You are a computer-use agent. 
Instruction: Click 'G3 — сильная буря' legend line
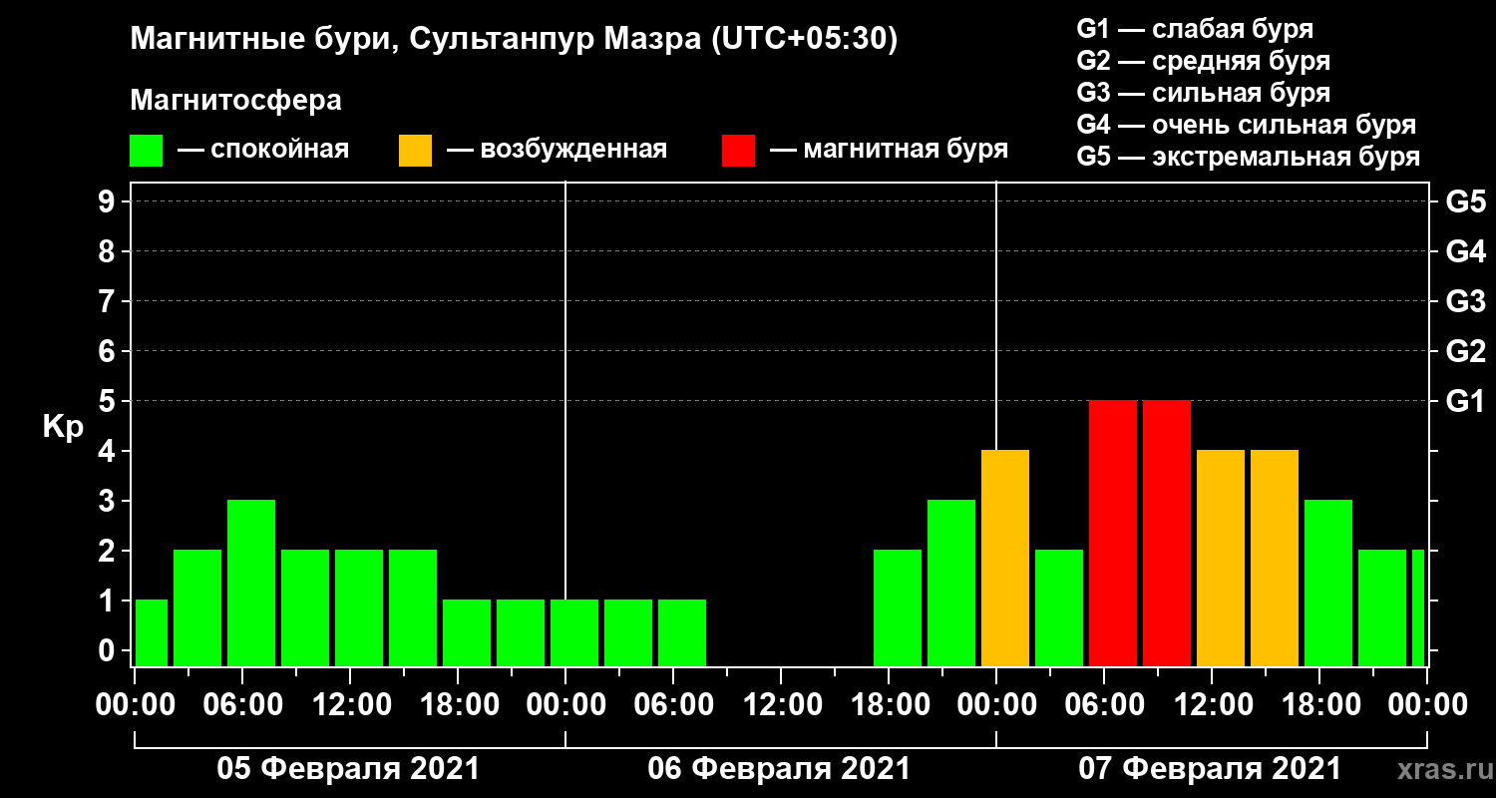[x=1203, y=93]
